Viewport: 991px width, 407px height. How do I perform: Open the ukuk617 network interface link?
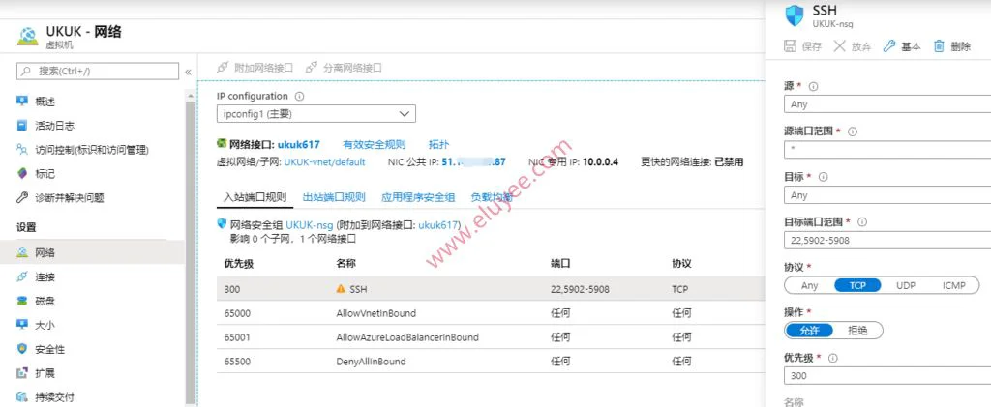click(298, 144)
